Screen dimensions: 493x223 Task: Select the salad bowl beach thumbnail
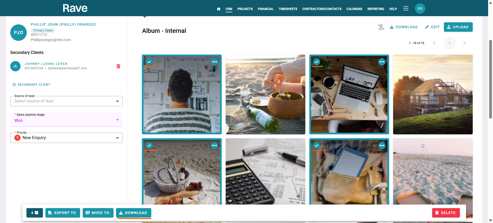pos(265,94)
